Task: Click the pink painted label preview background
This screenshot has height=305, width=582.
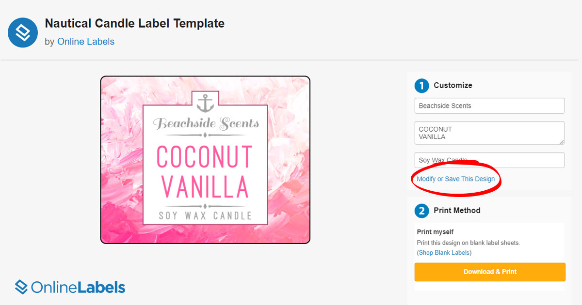Action: (122, 160)
